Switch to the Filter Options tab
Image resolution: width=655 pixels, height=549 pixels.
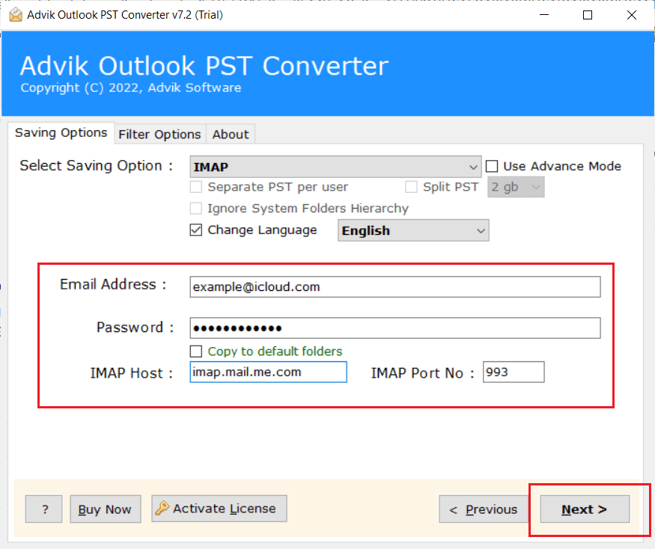tap(159, 135)
